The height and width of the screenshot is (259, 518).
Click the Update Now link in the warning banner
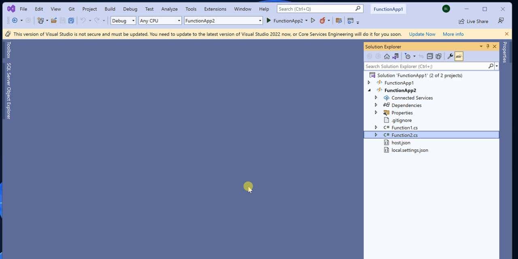pyautogui.click(x=422, y=34)
